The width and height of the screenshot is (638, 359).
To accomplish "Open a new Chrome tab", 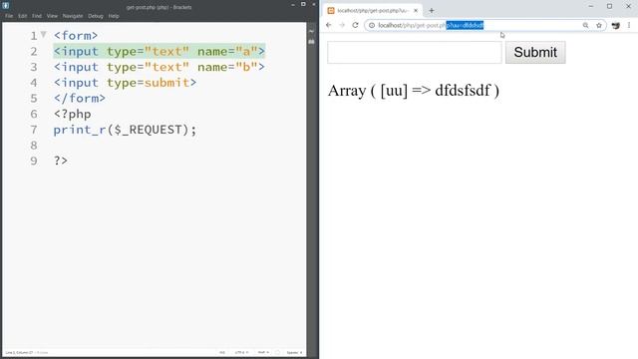I will click(x=432, y=11).
